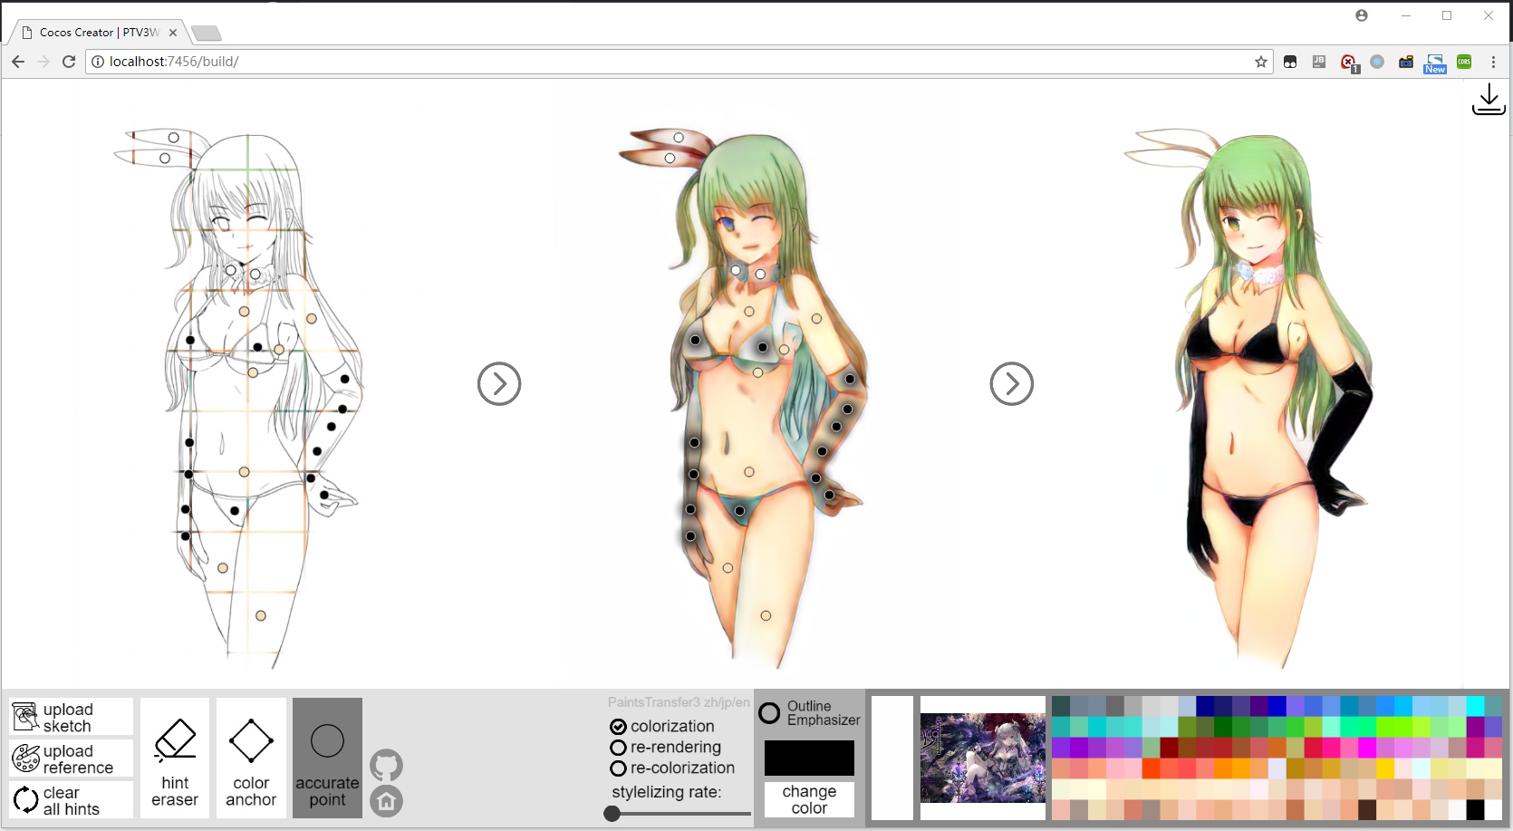Click the PaintsTransfer3 zh/jp/en language text
This screenshot has height=831, width=1513.
(x=679, y=702)
